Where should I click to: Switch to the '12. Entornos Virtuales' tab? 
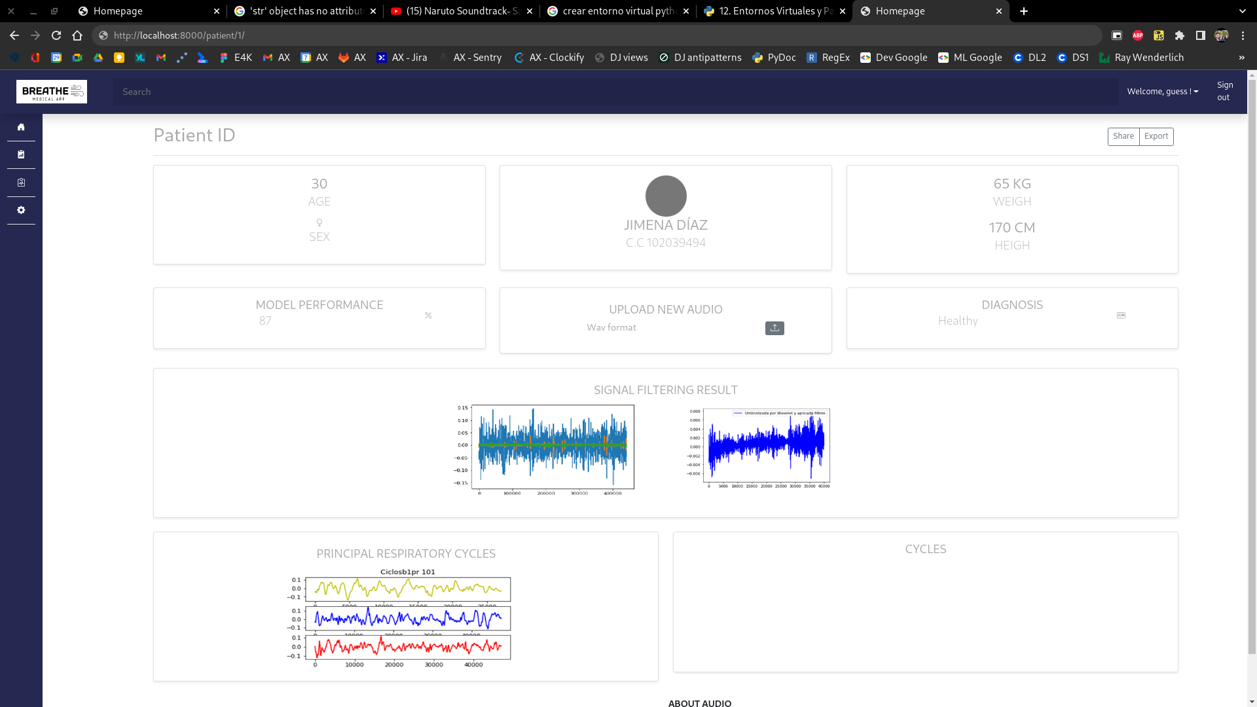pos(773,11)
